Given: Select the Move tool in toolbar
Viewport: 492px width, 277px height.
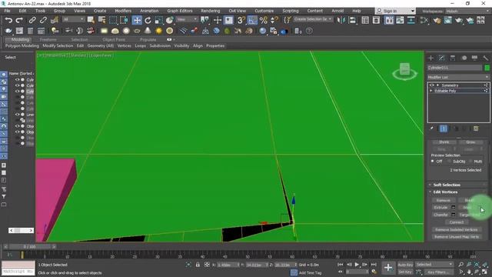Looking at the screenshot, I should 137,21.
